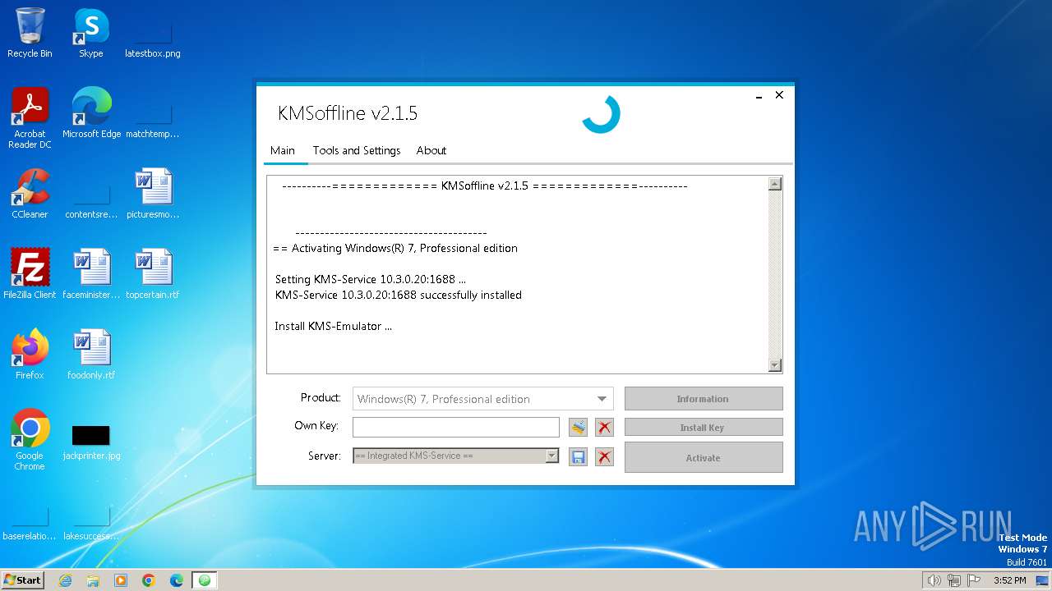Select the faceminister... Word document icon
1052x591 pixels.
tap(91, 274)
